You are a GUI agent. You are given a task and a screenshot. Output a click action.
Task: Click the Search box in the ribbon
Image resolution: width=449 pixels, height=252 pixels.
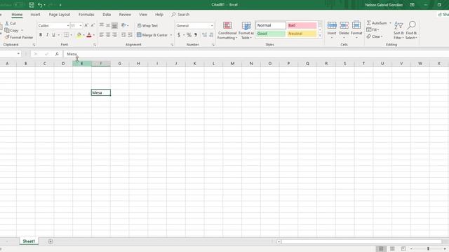[x=180, y=15]
